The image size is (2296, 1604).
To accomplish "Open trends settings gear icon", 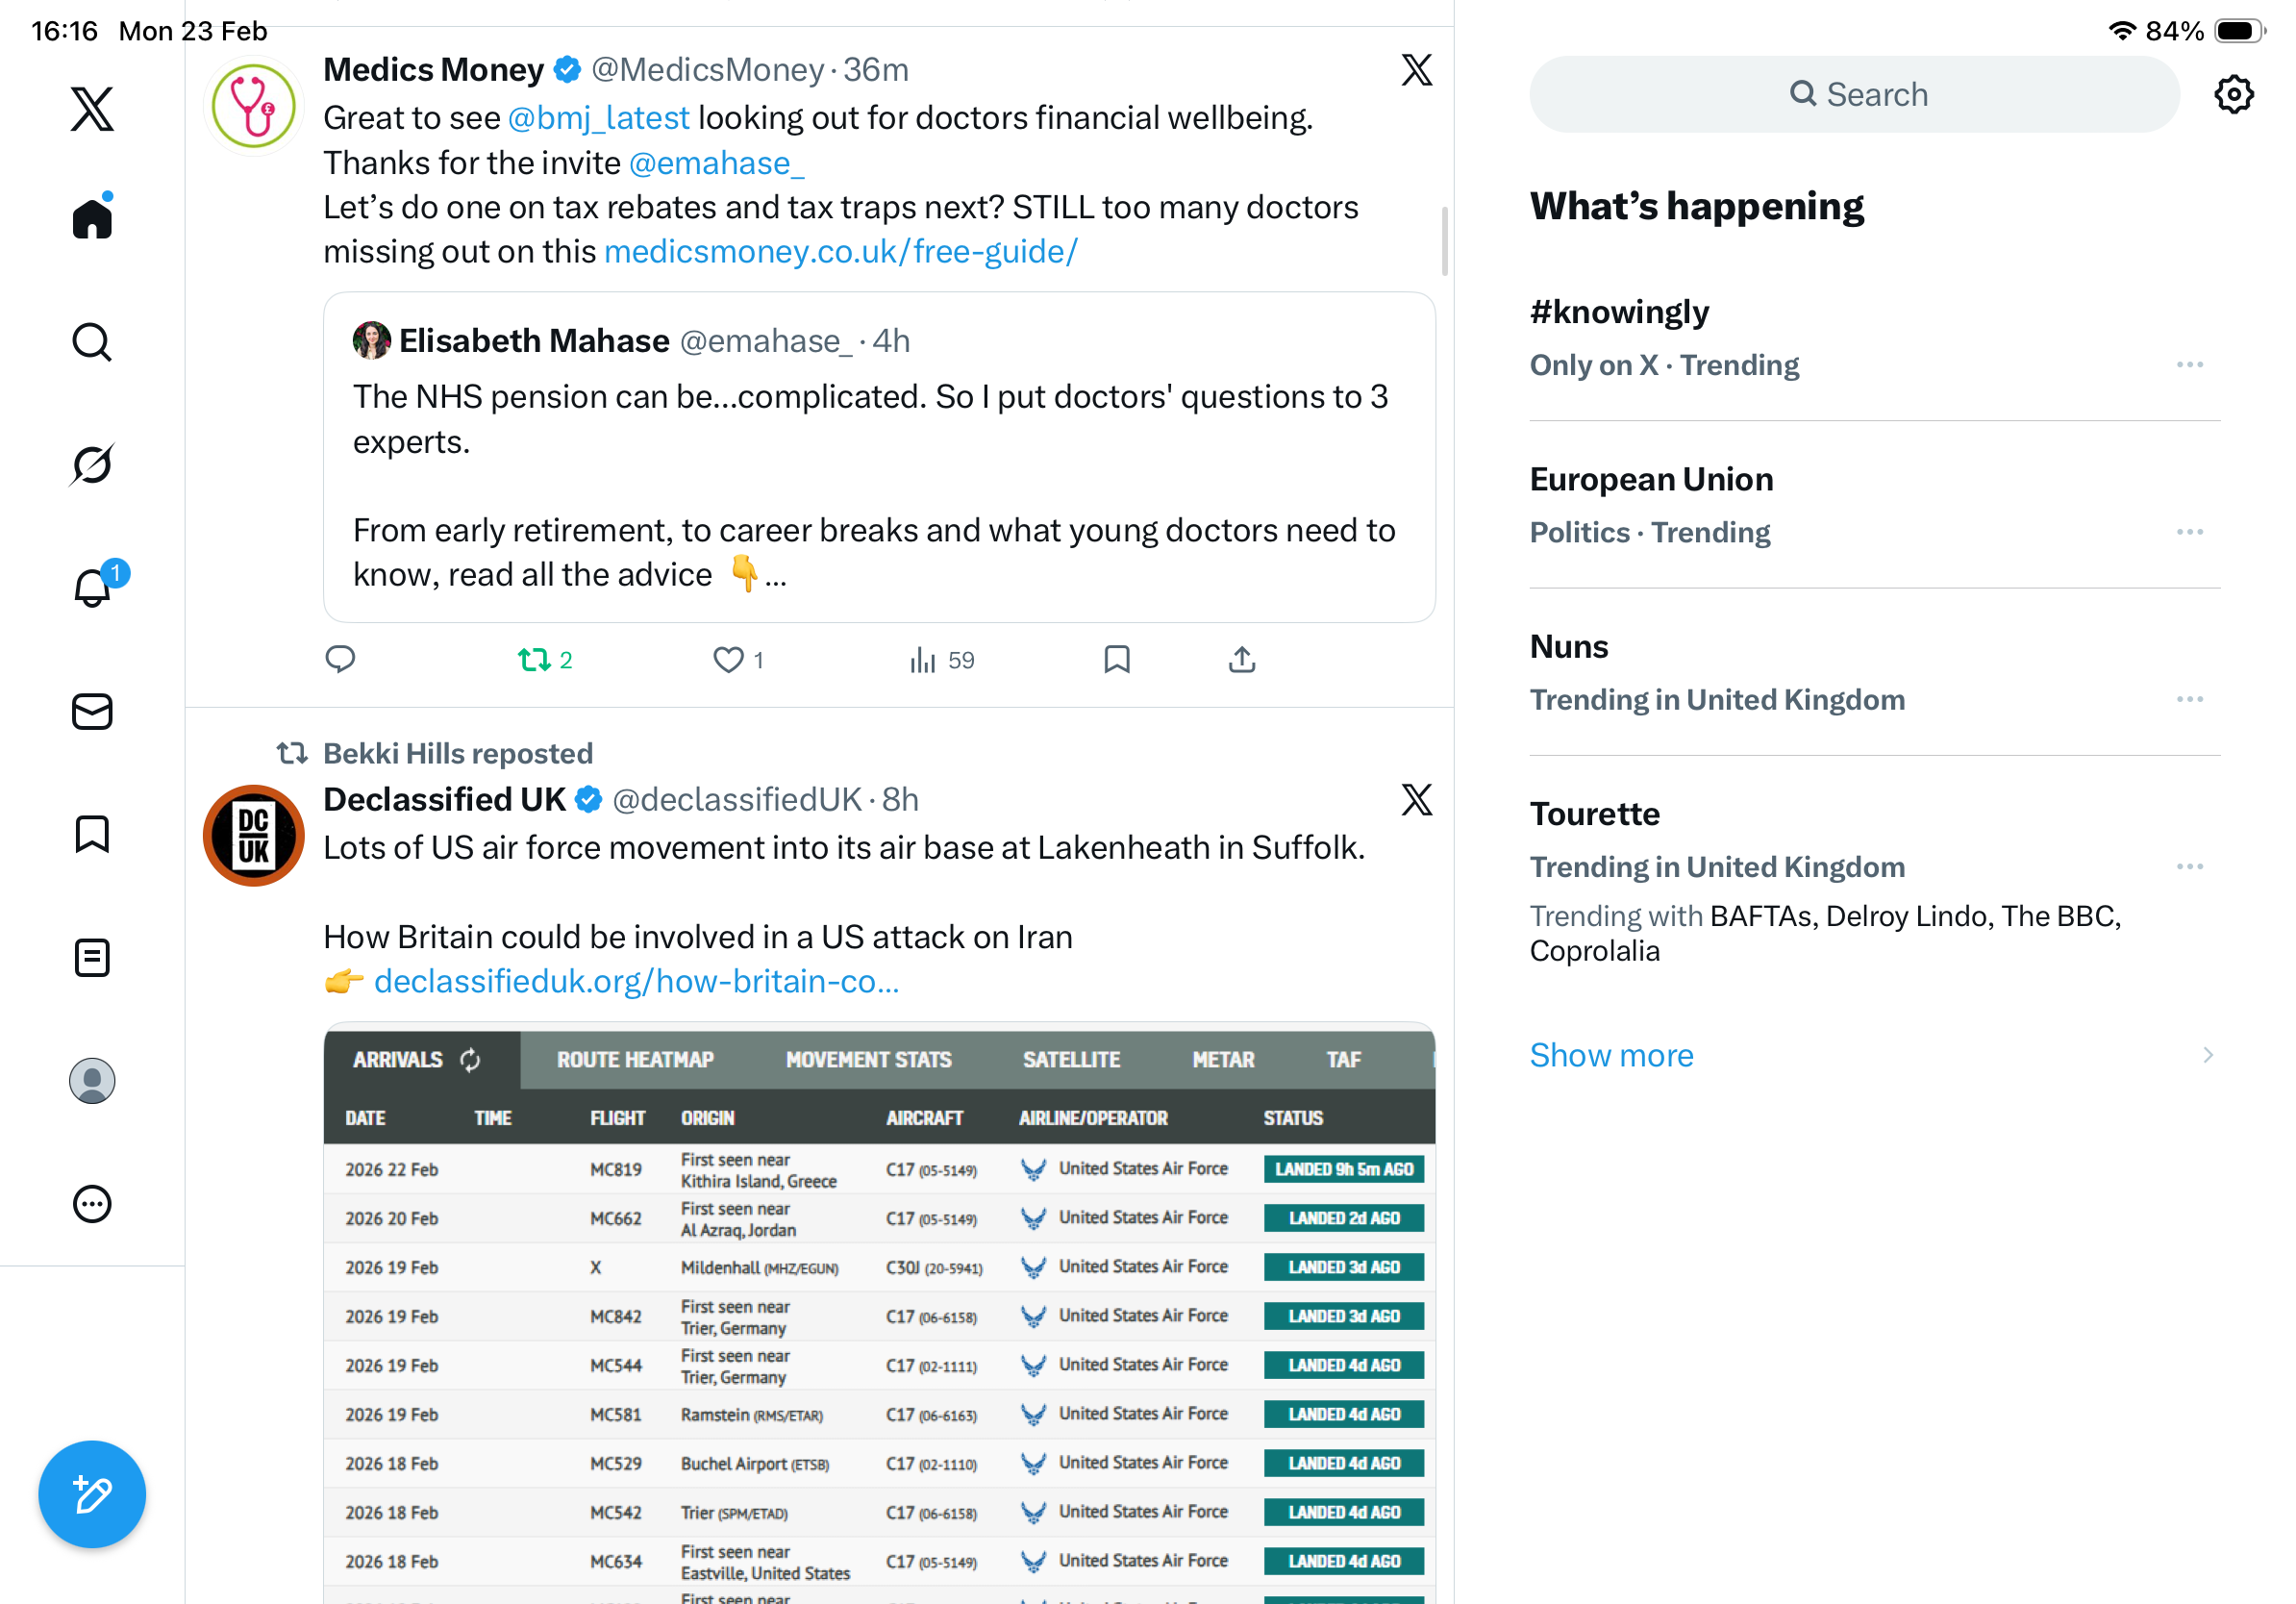I will coord(2233,95).
